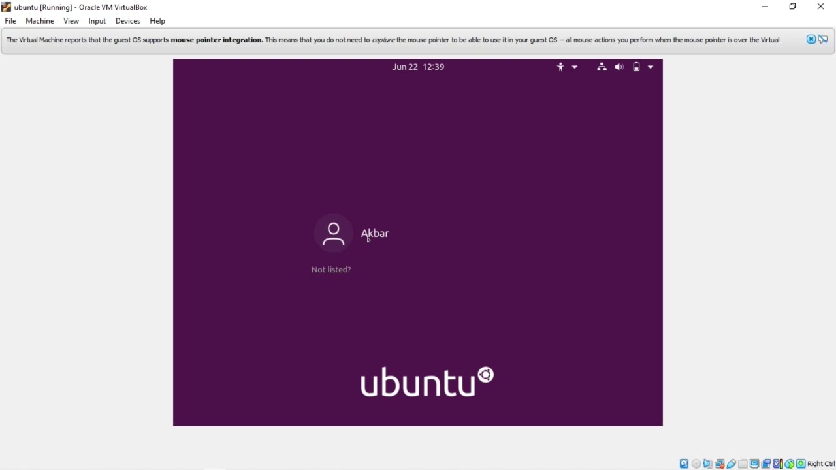The width and height of the screenshot is (836, 470).
Task: Click the Ubuntu battery icon
Action: click(x=636, y=67)
